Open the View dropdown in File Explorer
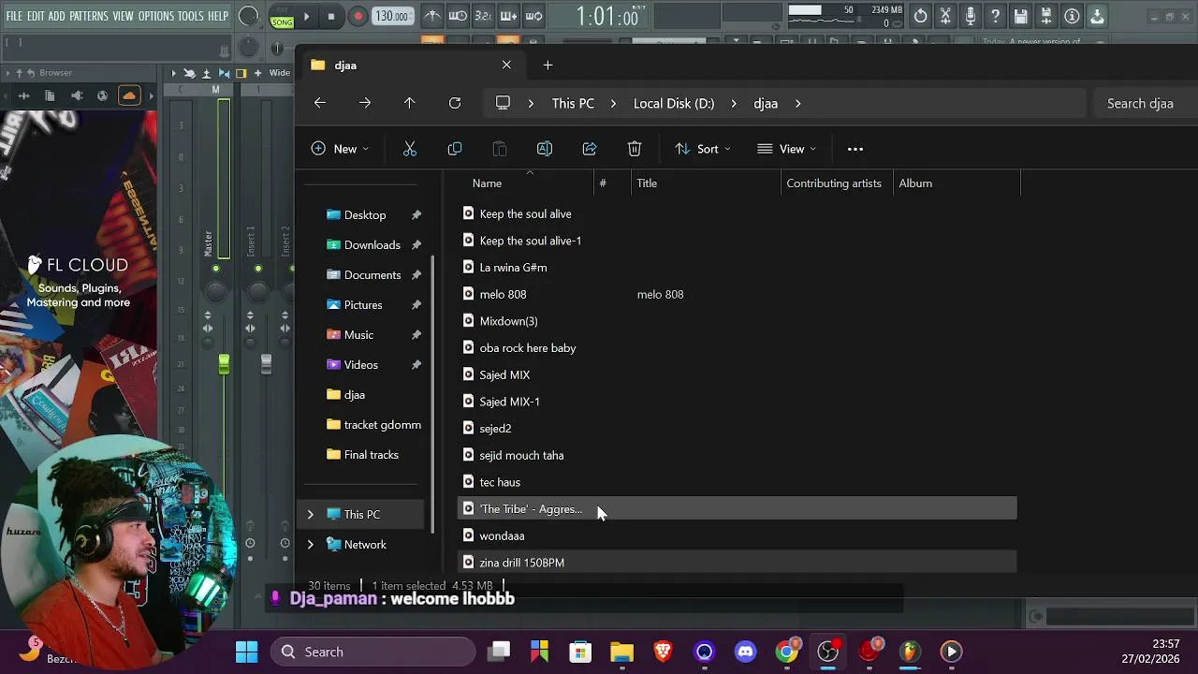This screenshot has width=1198, height=674. tap(786, 149)
